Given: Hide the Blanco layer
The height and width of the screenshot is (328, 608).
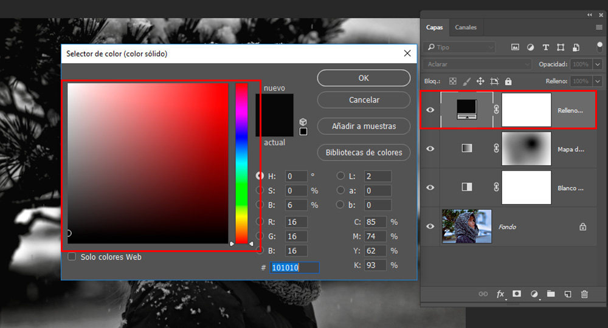Looking at the screenshot, I should click(x=430, y=188).
